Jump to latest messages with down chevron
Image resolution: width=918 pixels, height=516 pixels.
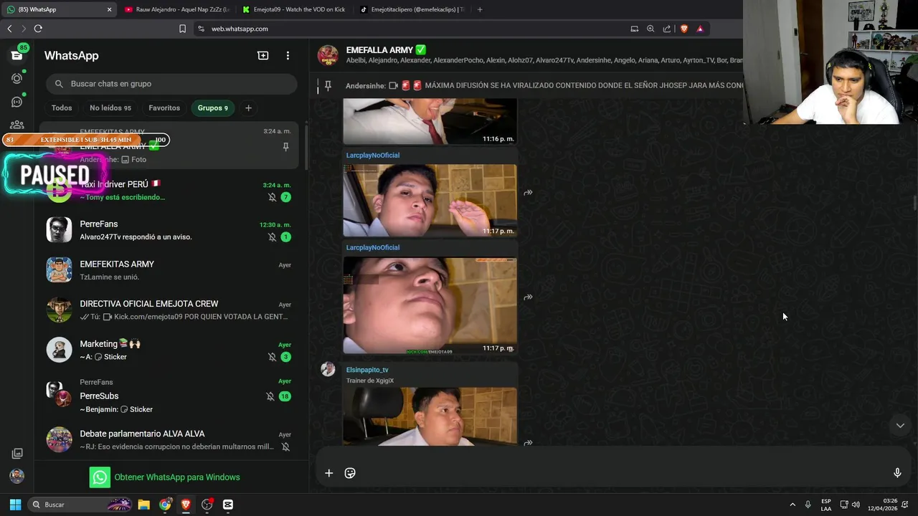900,426
